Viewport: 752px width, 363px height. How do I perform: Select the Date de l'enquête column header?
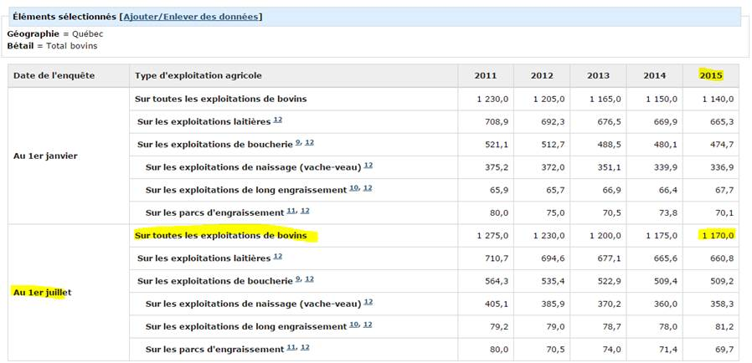click(x=54, y=75)
